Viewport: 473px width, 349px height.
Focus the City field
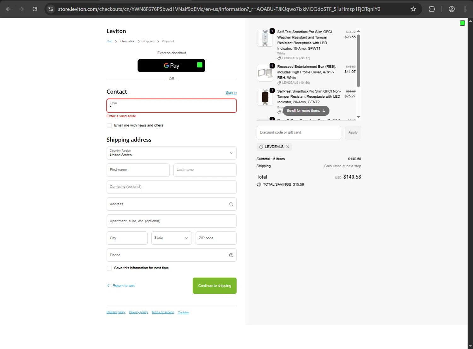(x=127, y=238)
